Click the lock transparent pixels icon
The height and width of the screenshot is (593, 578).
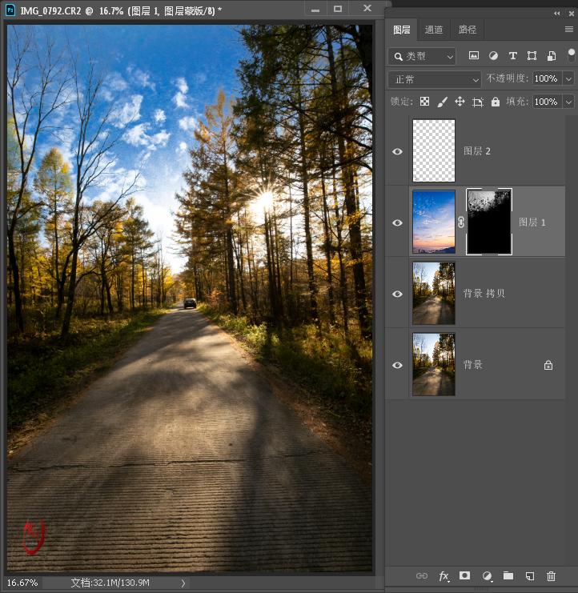424,102
